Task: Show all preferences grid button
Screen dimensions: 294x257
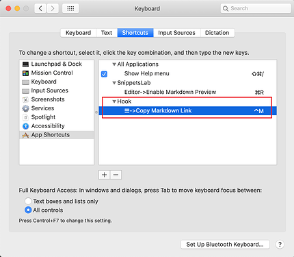Action: click(x=70, y=9)
